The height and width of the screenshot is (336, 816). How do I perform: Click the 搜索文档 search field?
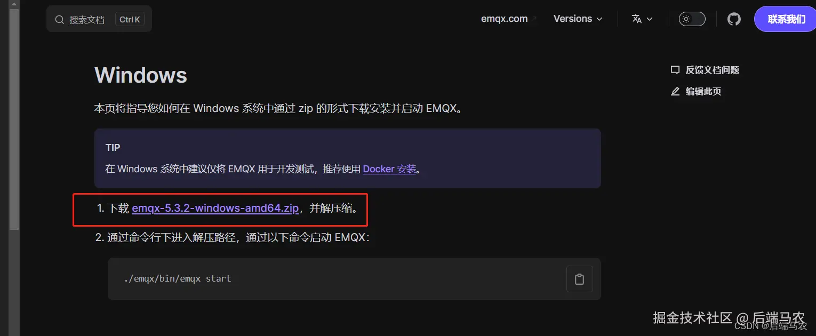[99, 19]
